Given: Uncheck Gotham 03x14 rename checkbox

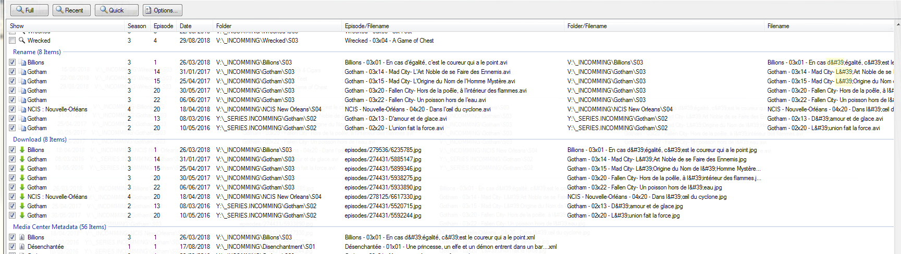Looking at the screenshot, I should (13, 72).
